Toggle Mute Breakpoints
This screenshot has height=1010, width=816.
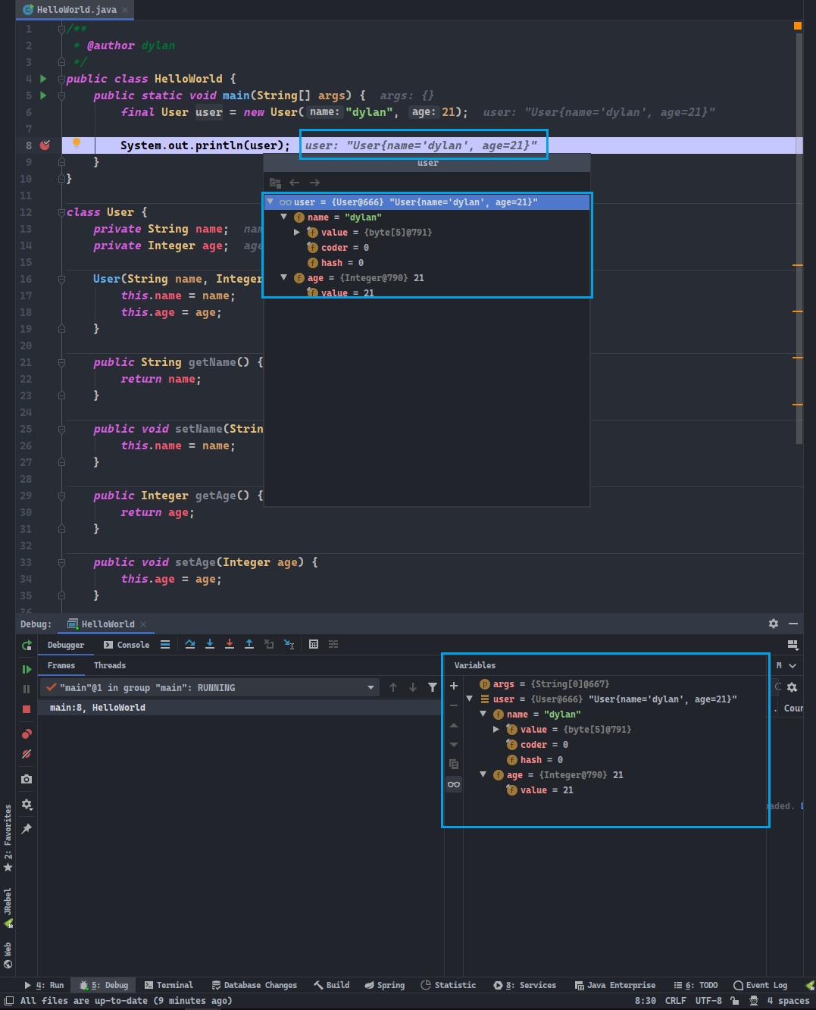[27, 754]
